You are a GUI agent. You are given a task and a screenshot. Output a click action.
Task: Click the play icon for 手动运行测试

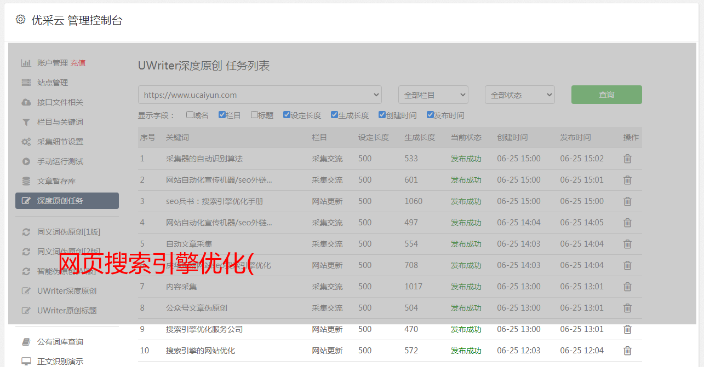pos(26,161)
